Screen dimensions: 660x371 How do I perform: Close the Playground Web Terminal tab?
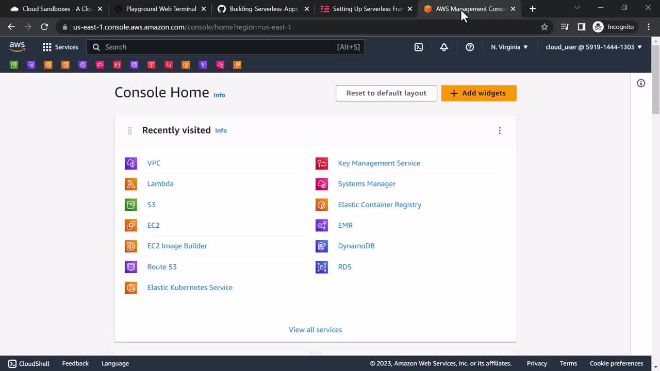204,9
